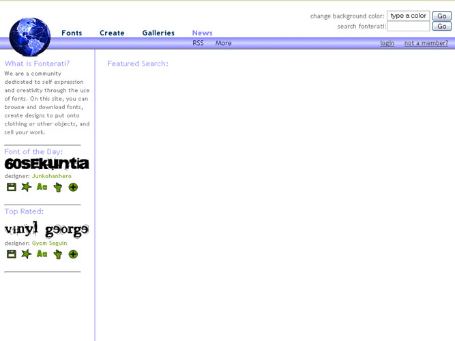This screenshot has width=455, height=341.
Task: Click the save disk icon under Font of the Day
Action: point(11,187)
